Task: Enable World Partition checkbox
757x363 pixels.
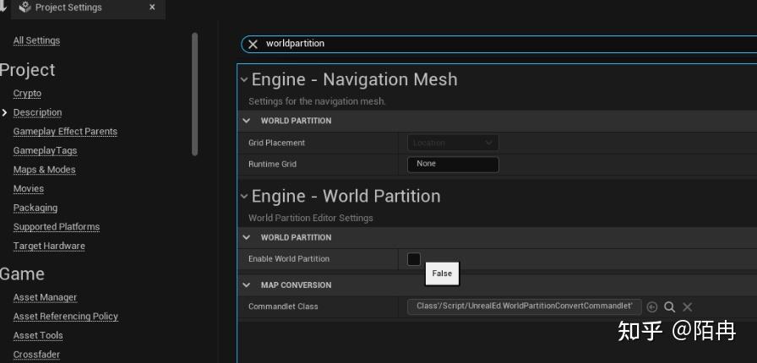Action: click(x=414, y=259)
